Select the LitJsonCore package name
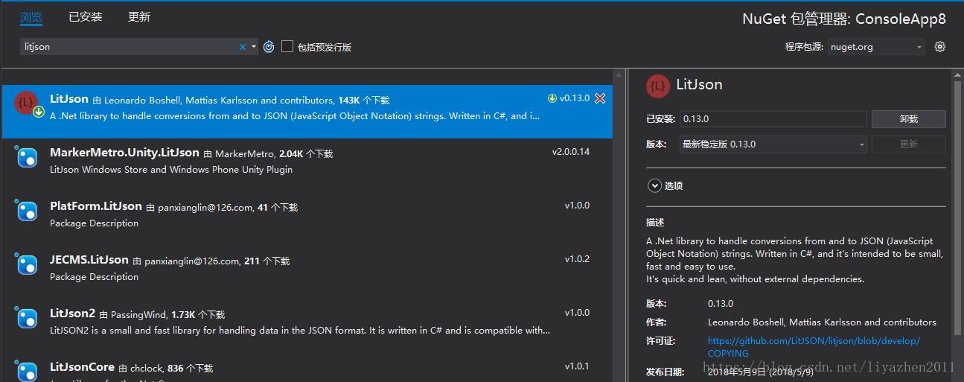 coord(82,367)
